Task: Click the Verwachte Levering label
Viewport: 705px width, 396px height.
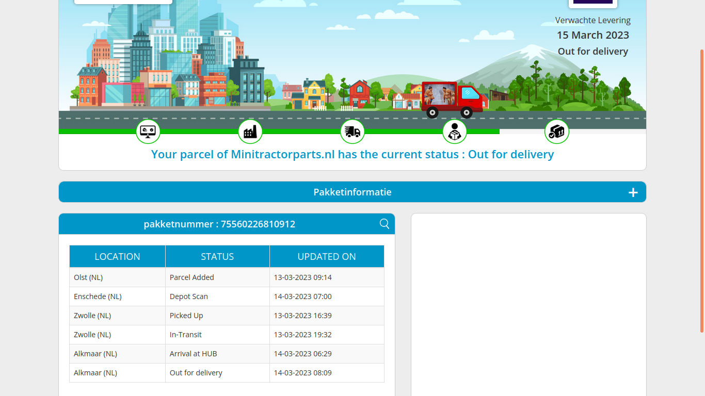Action: [593, 21]
